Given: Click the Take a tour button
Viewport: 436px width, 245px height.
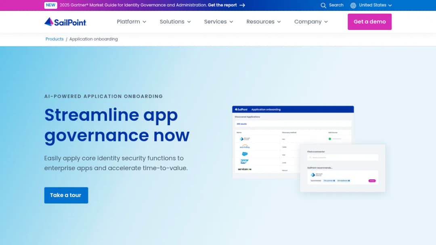Looking at the screenshot, I should [66, 195].
